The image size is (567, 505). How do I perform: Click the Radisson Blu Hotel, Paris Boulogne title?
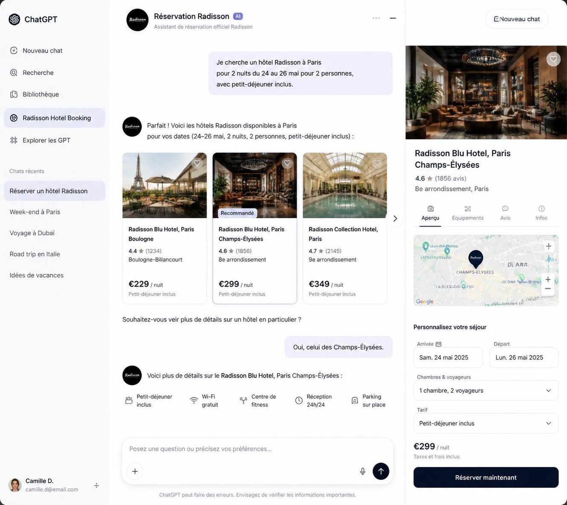161,234
